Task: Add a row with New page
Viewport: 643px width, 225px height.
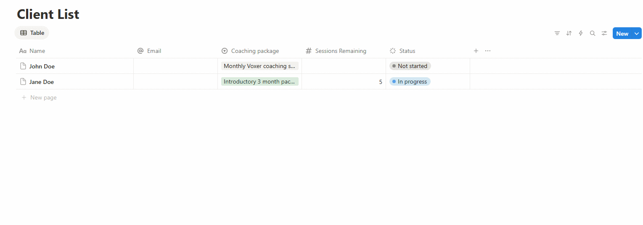Action: pyautogui.click(x=43, y=97)
